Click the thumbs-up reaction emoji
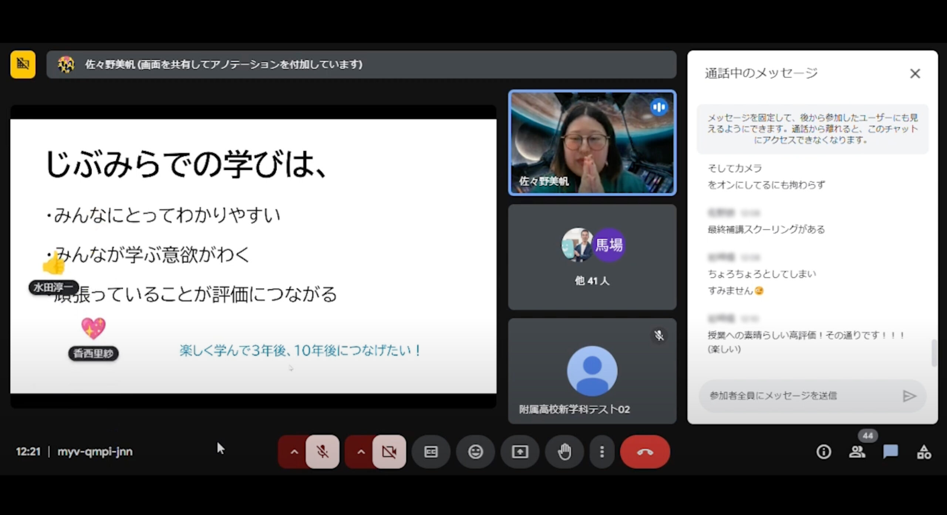947x515 pixels. click(54, 263)
